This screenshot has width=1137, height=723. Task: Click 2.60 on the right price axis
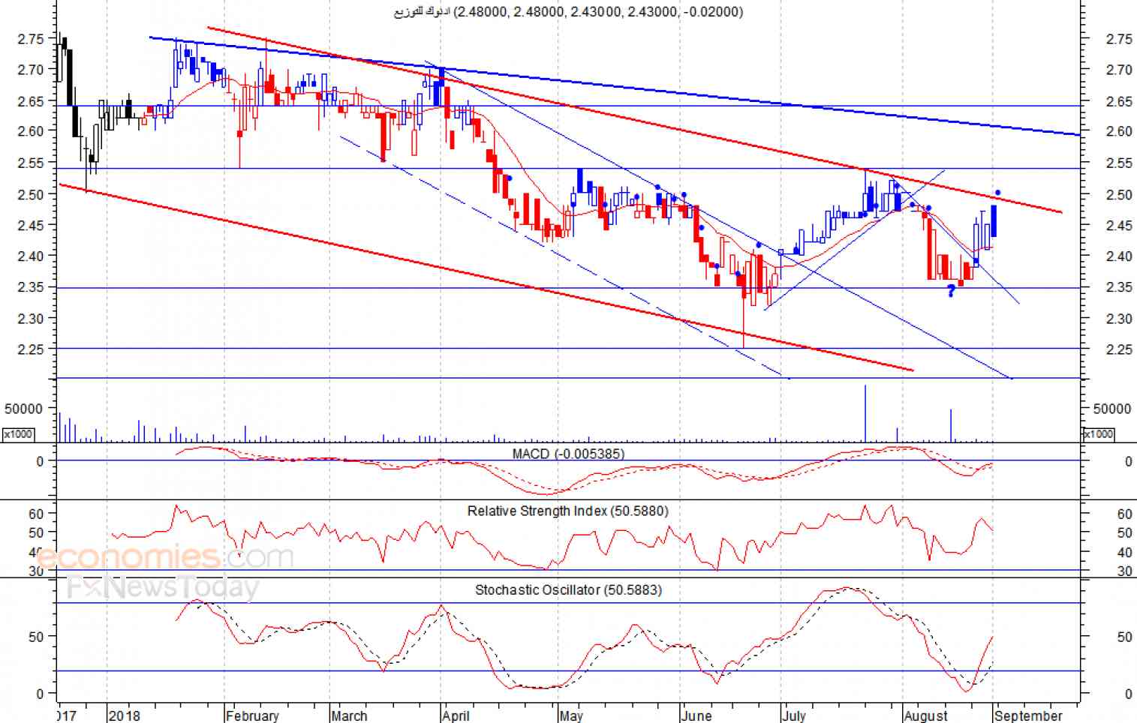tap(1119, 131)
